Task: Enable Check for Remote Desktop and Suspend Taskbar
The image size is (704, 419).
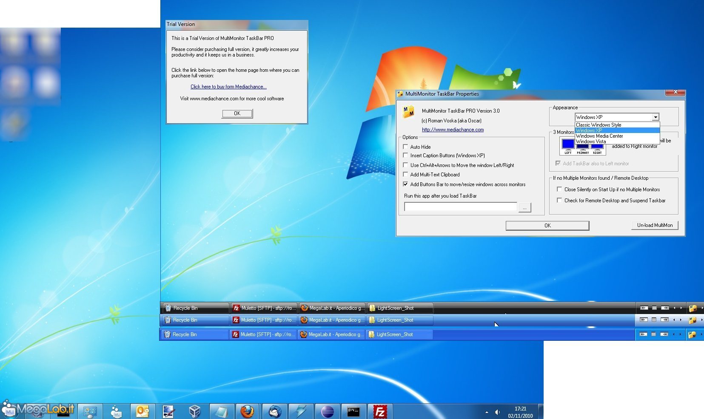Action: [559, 200]
